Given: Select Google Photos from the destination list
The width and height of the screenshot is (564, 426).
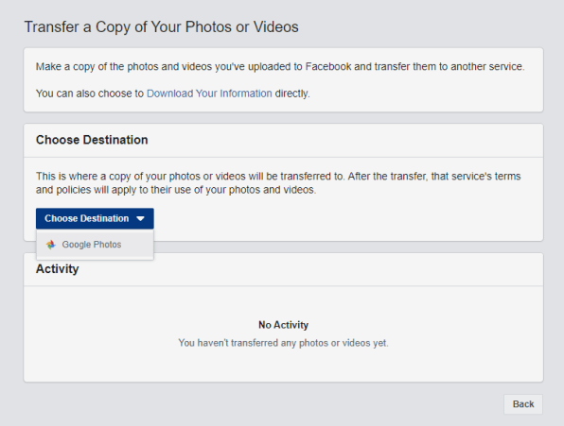Looking at the screenshot, I should (95, 245).
